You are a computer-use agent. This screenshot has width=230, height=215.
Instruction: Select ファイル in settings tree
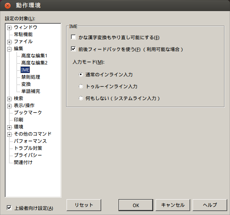click(x=23, y=41)
